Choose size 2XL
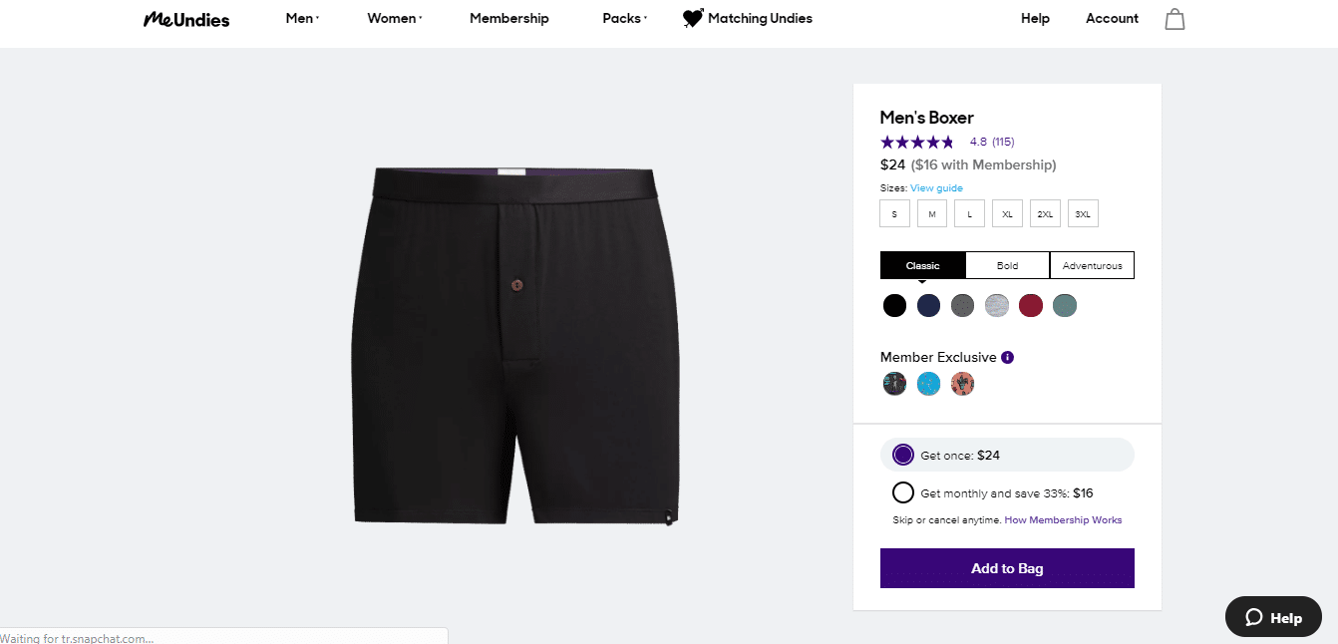Screen dimensions: 1338x644 click(x=1045, y=212)
